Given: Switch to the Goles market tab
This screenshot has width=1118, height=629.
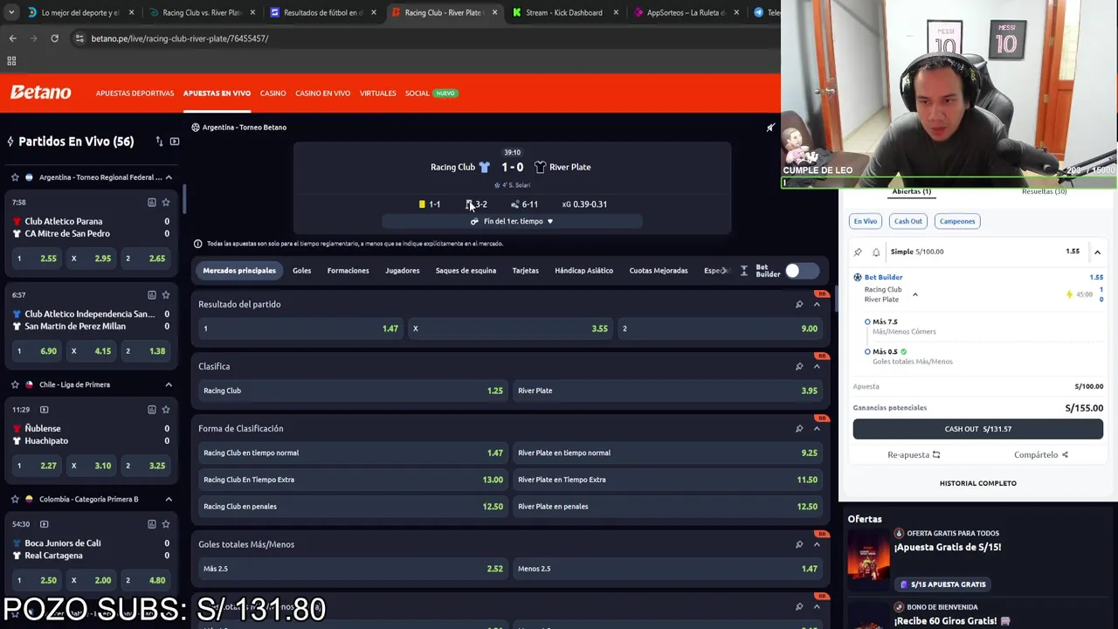Looking at the screenshot, I should tap(301, 271).
